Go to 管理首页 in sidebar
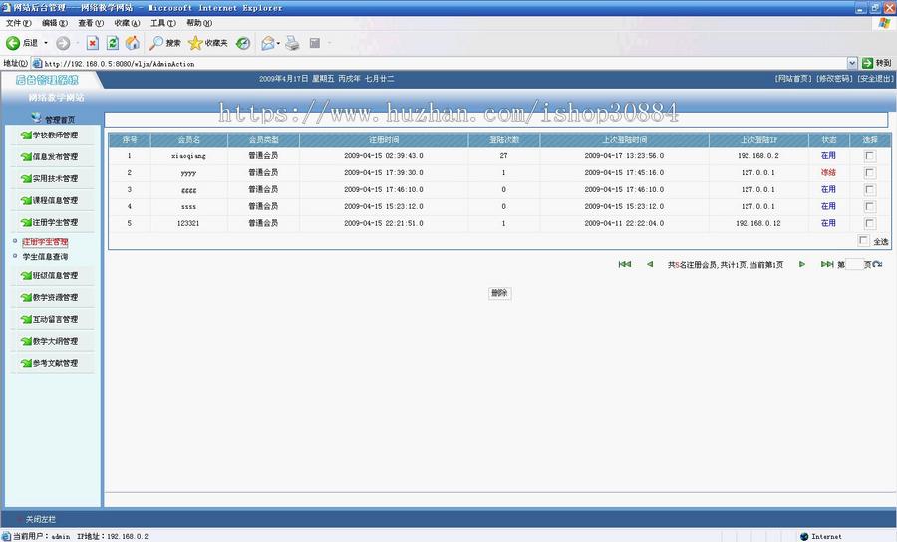897x542 pixels. tap(53, 119)
